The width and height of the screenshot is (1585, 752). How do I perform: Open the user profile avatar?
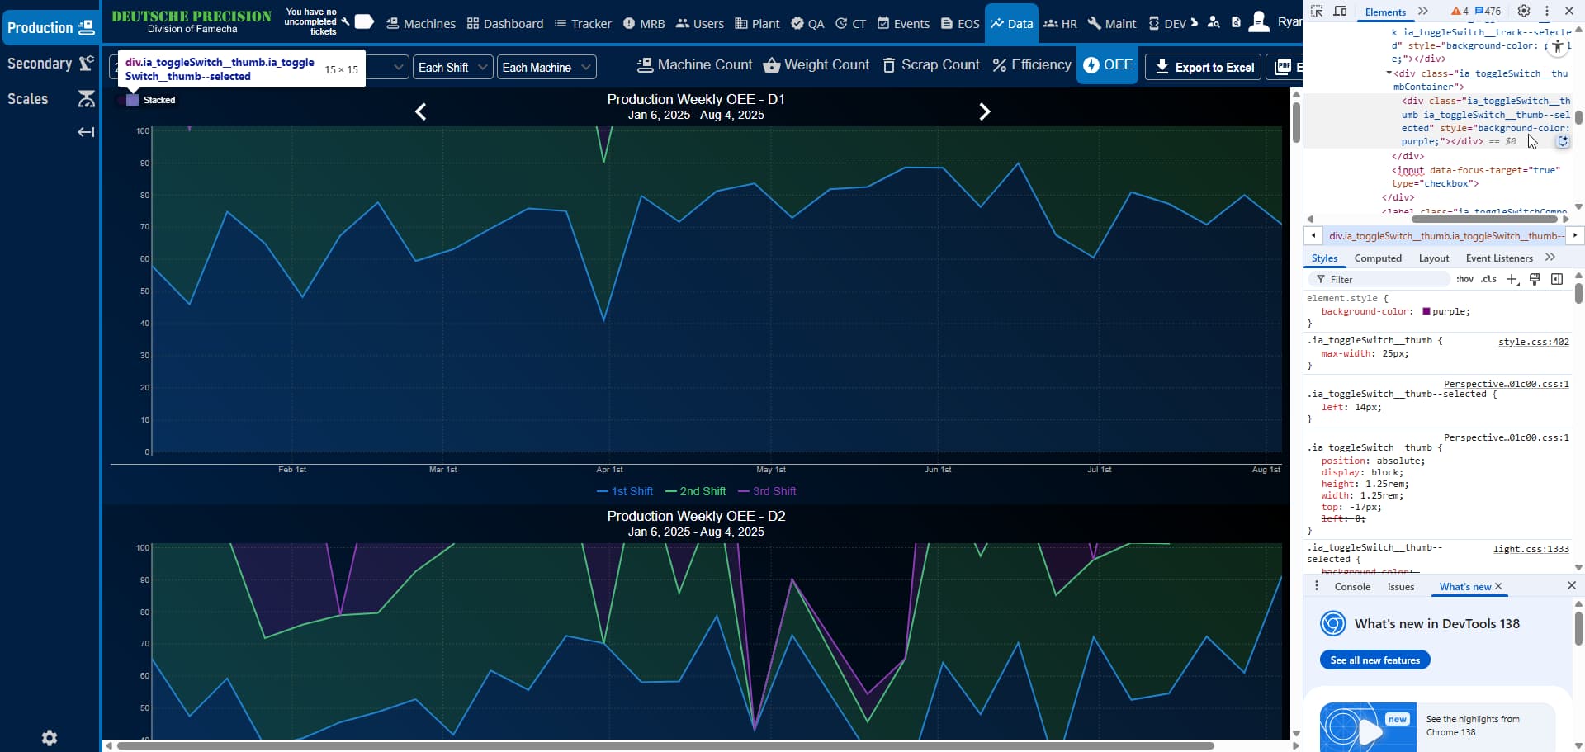[1259, 22]
